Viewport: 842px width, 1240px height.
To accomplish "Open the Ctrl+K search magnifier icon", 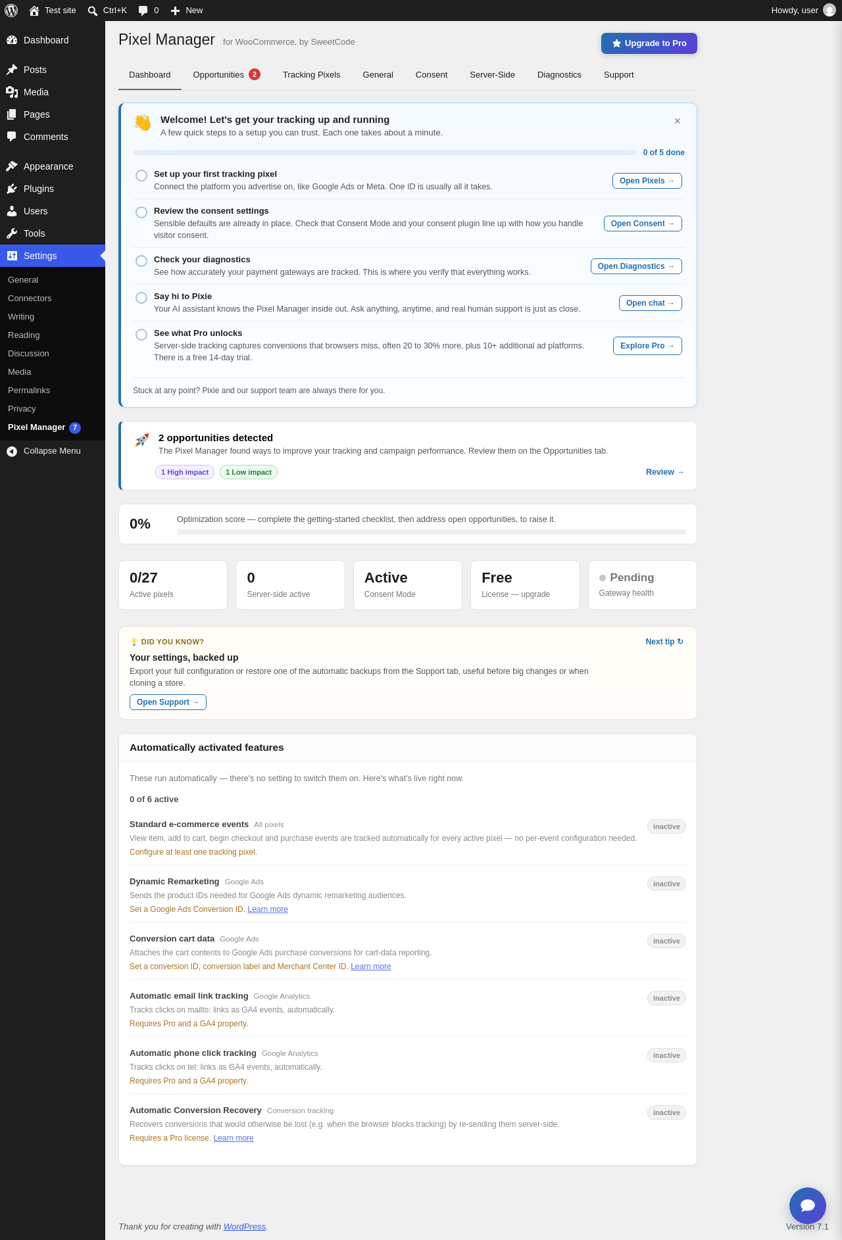I will 93,11.
